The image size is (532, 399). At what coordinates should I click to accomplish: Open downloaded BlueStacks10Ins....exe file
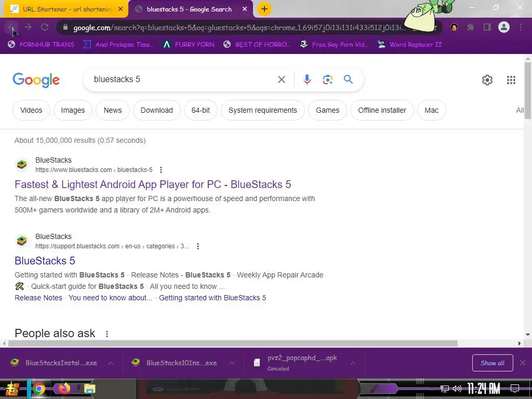(x=176, y=363)
